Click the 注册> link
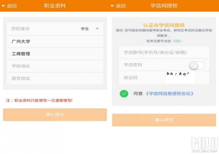The width and height of the screenshot is (219, 154). tap(177, 41)
